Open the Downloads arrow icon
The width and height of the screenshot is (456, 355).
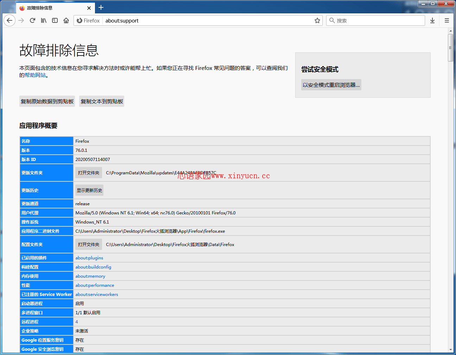(432, 20)
